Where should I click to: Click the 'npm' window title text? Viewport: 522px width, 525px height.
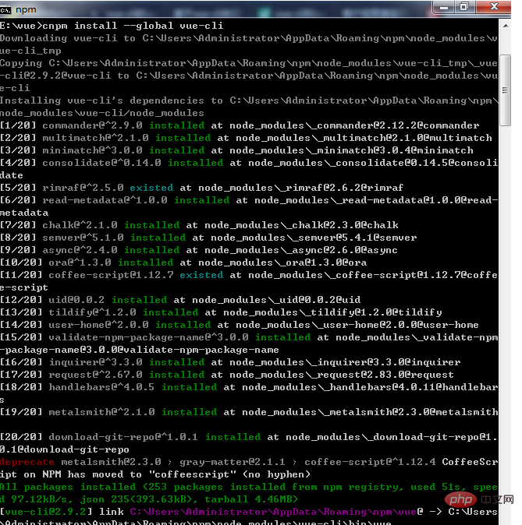coord(26,9)
